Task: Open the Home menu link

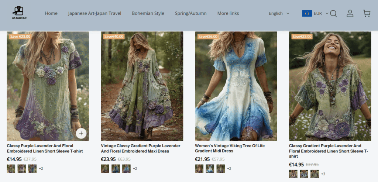Action: 51,13
